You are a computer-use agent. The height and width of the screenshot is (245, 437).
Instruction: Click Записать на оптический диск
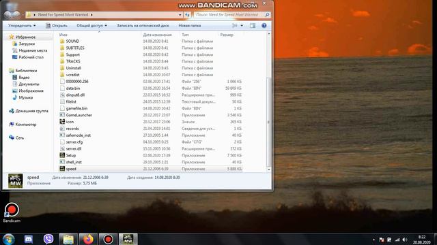[143, 26]
